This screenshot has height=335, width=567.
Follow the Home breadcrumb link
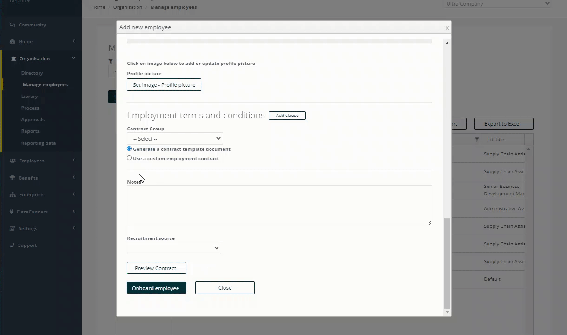[99, 7]
